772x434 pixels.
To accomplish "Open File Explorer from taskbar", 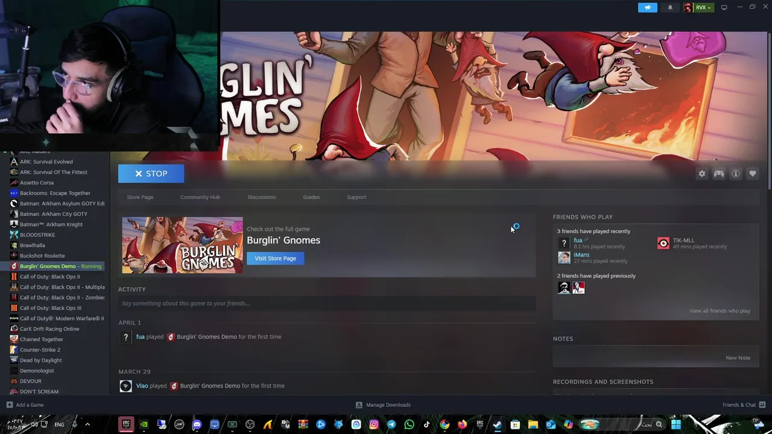I will point(533,424).
